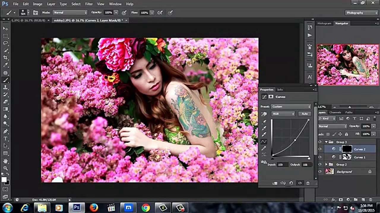The image size is (380, 213).
Task: Delete the Curves adjustment layer from Properties
Action: (308, 183)
